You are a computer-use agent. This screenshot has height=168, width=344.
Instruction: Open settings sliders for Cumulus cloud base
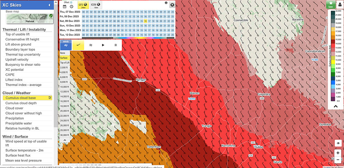click(x=50, y=98)
